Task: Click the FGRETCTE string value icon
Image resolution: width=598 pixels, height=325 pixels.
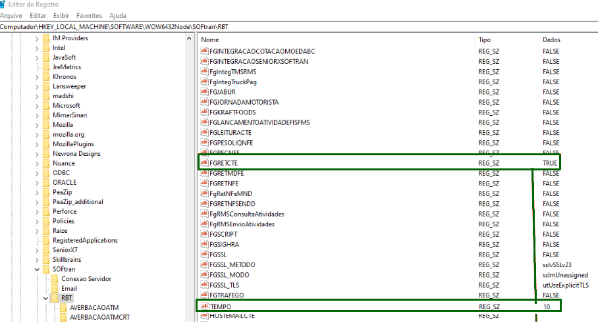Action: (x=204, y=163)
